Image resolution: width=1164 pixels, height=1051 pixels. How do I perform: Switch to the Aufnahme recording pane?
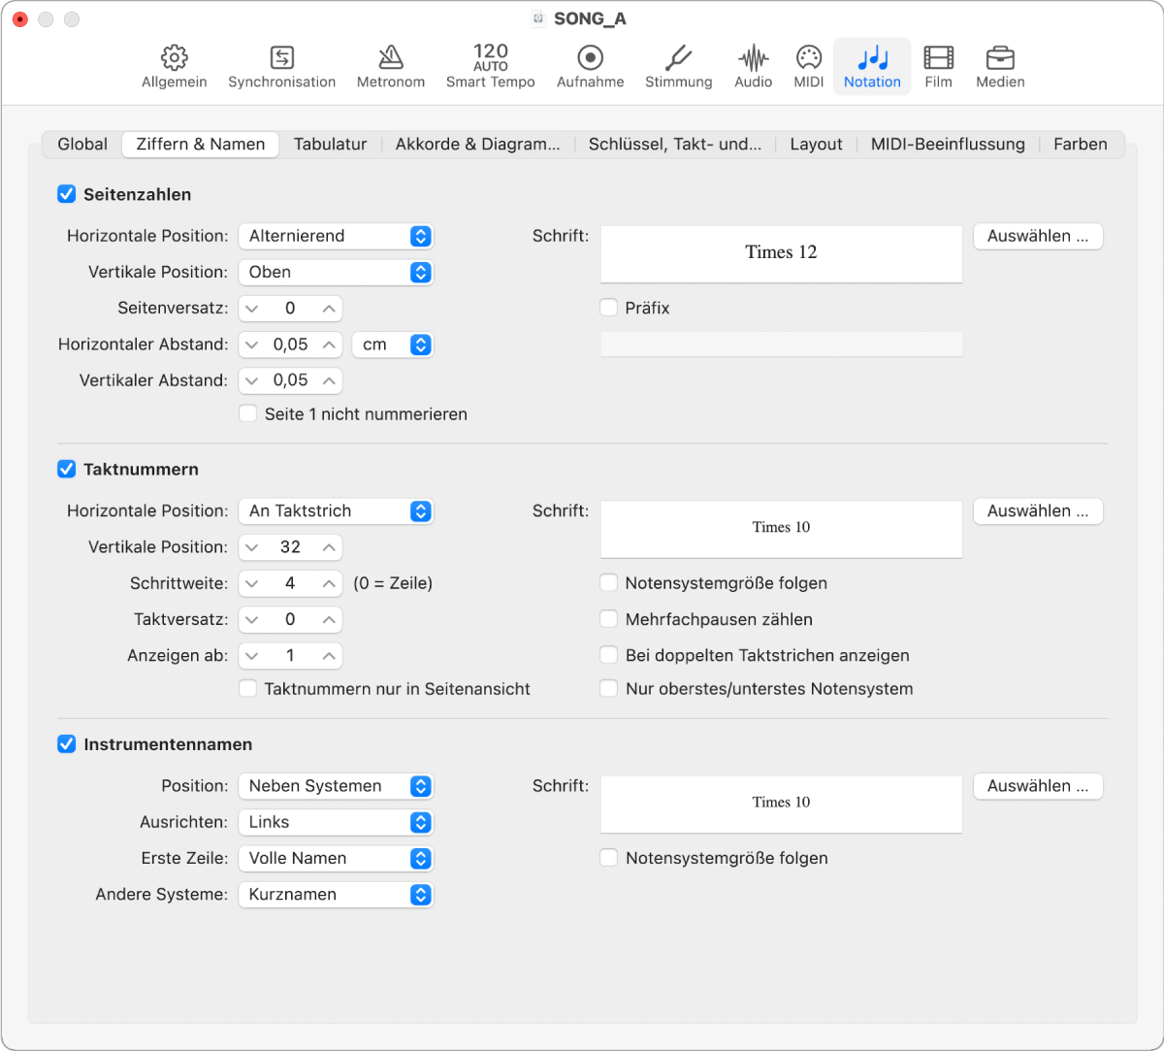tap(590, 67)
